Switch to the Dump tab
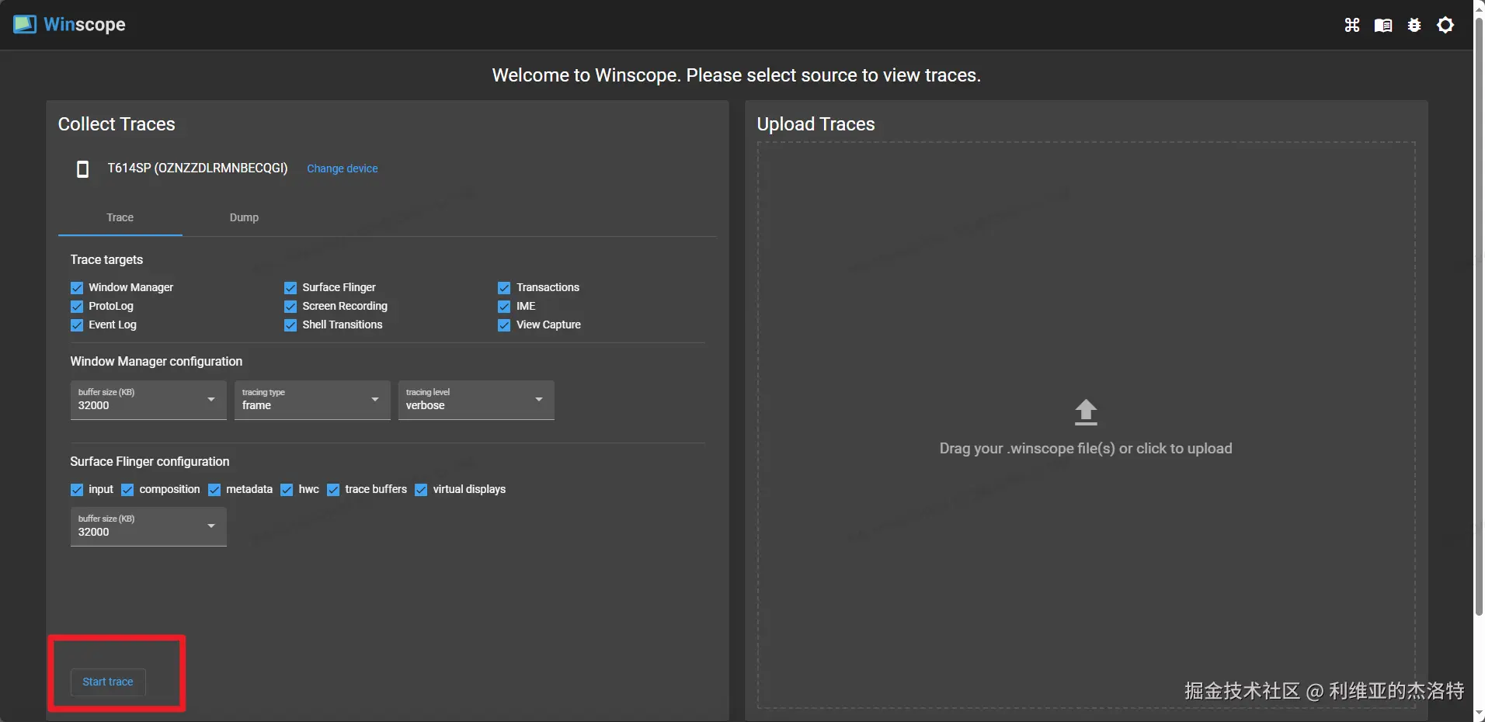 (x=244, y=217)
